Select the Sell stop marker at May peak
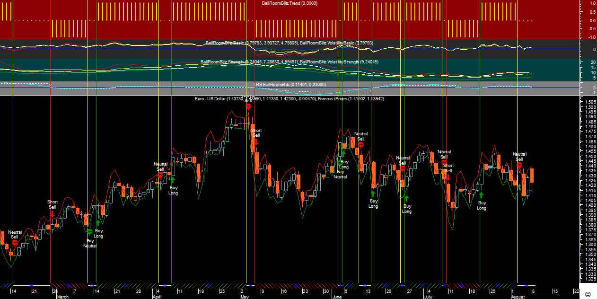This screenshot has height=299, width=597. 248,106
